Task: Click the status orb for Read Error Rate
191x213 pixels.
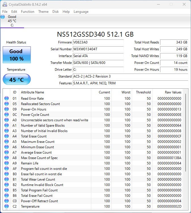Action: click(x=7, y=98)
